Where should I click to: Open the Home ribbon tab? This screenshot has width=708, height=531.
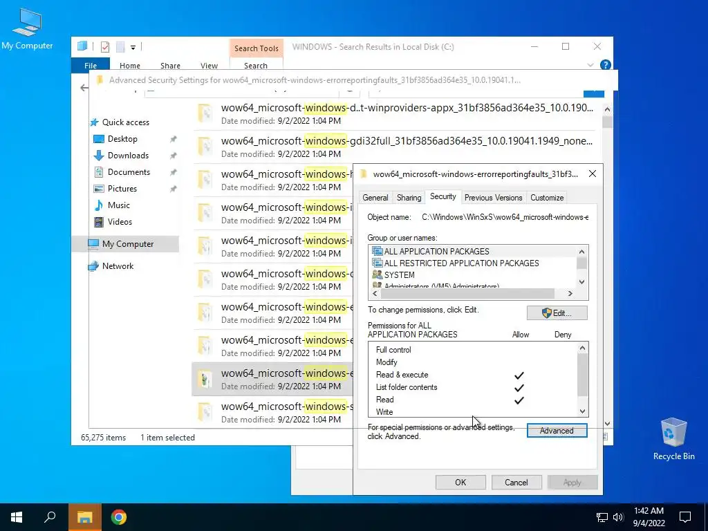pos(130,66)
